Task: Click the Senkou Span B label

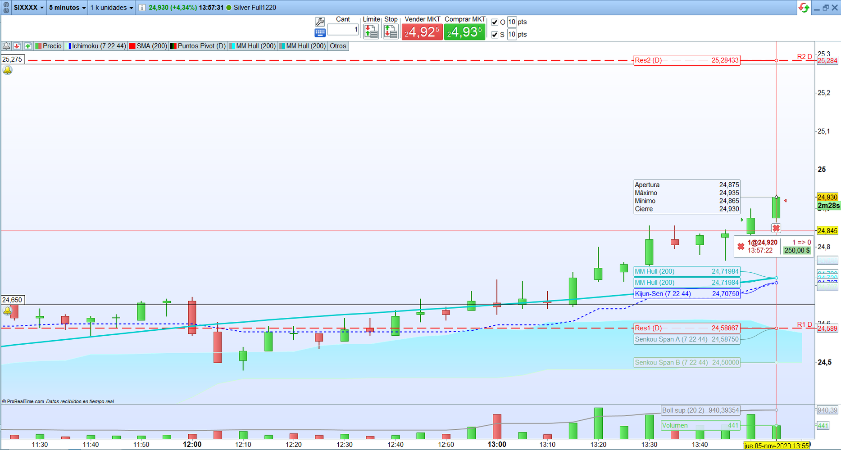Action: [687, 362]
